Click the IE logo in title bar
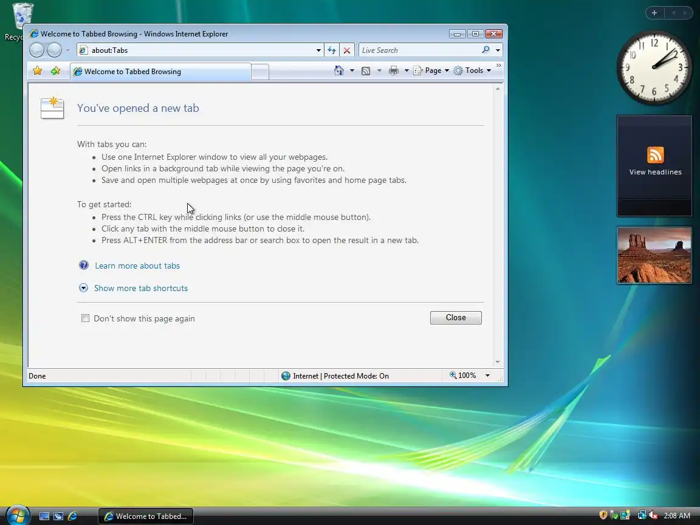This screenshot has width=700, height=525. [34, 33]
